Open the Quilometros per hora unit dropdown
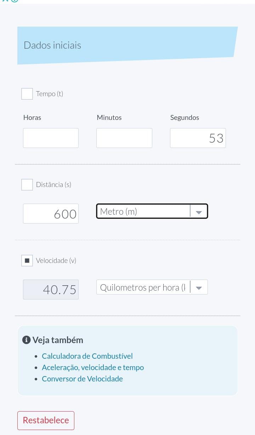Image resolution: width=255 pixels, height=435 pixels. 143,287
